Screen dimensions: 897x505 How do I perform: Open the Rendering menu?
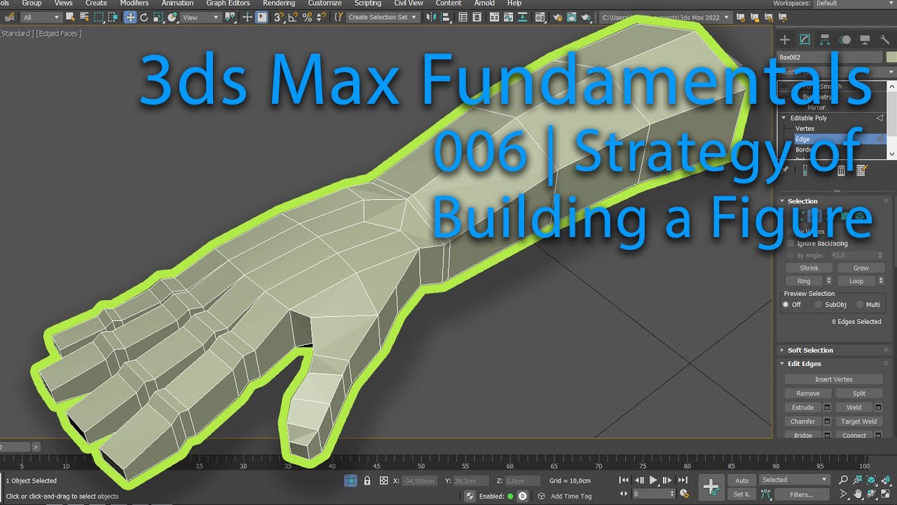[279, 4]
